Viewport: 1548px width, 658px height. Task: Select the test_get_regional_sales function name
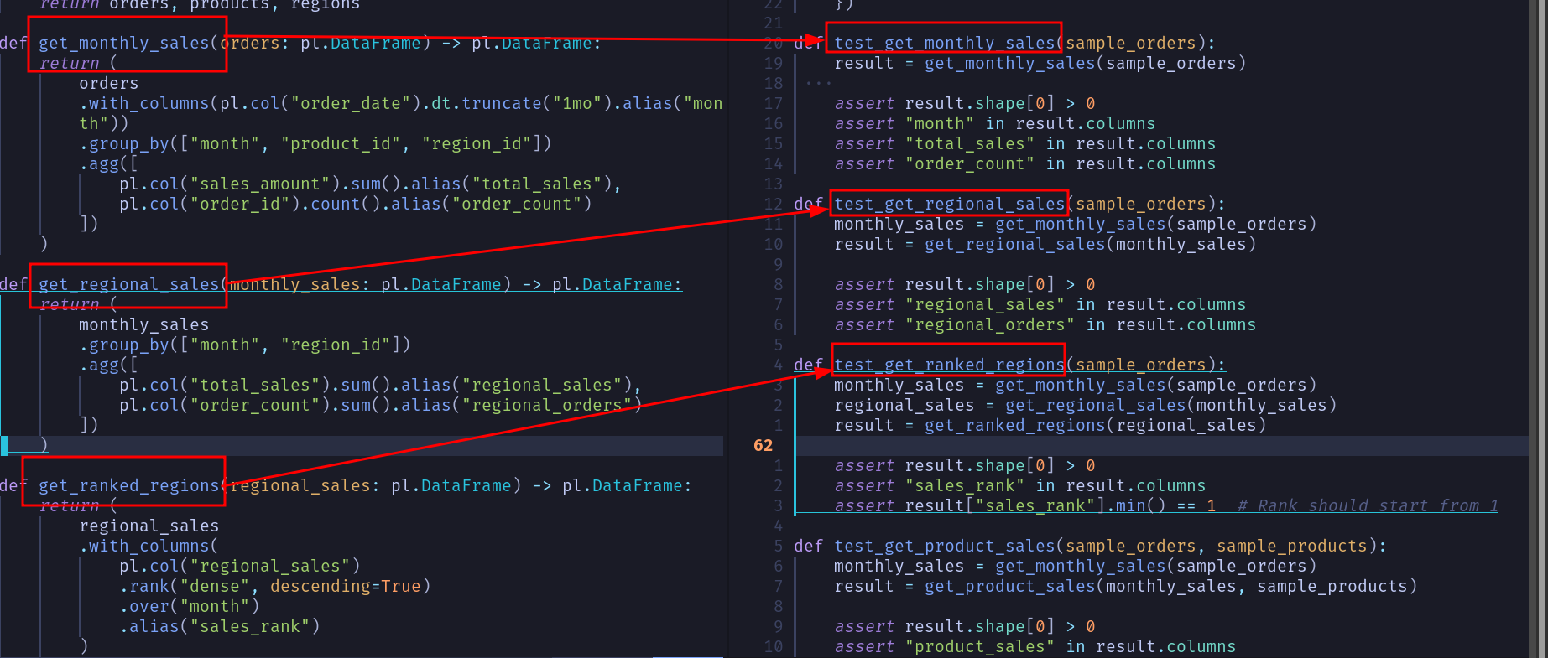(949, 205)
